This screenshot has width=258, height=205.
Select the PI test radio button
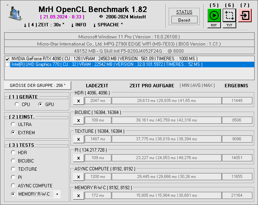pyautogui.click(x=13, y=177)
